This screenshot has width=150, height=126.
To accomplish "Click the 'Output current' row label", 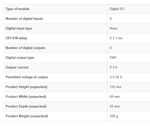I will tap(17, 67).
